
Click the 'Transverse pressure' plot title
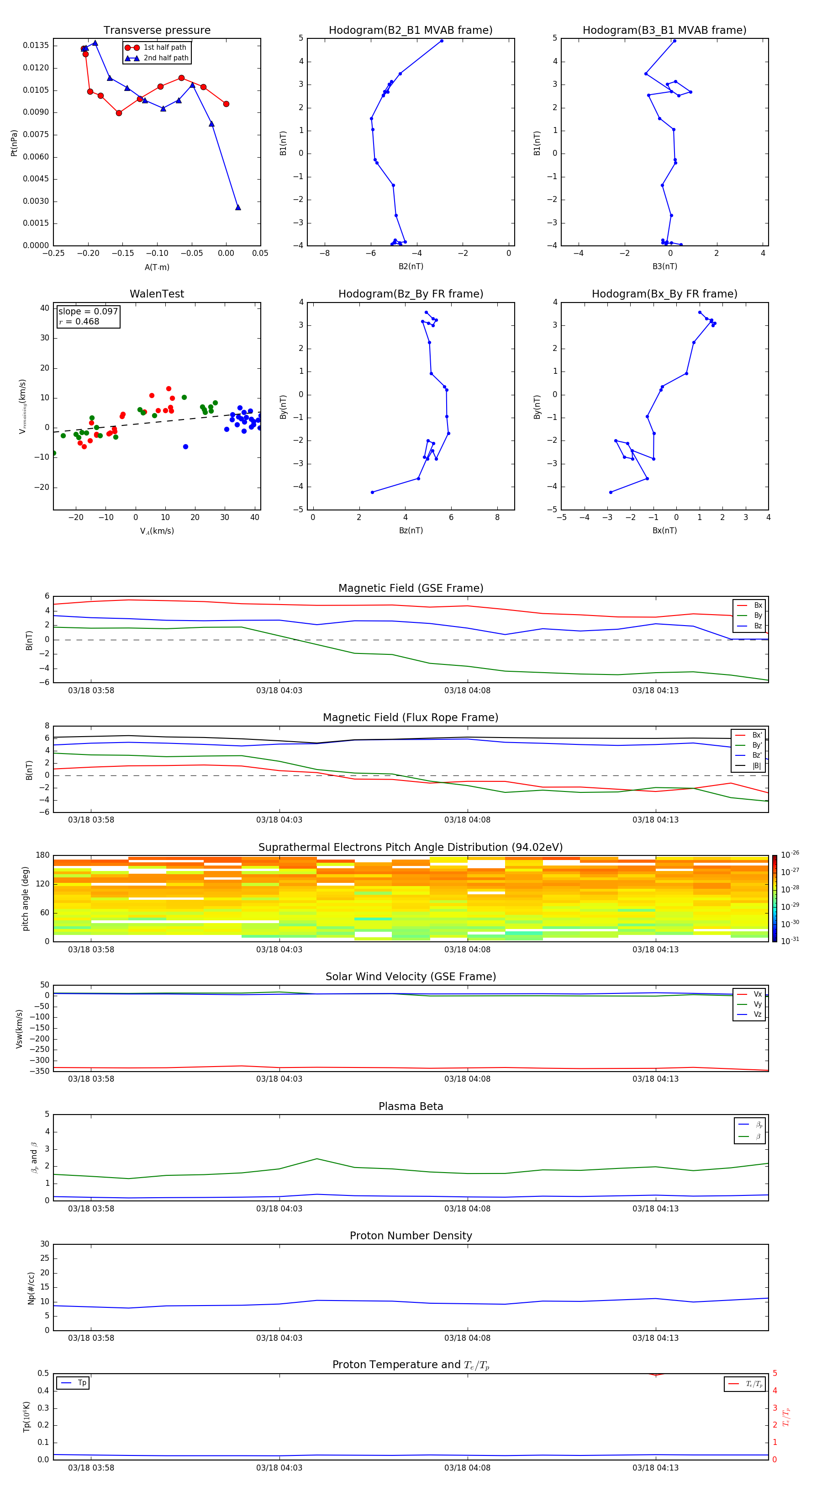[x=157, y=31]
